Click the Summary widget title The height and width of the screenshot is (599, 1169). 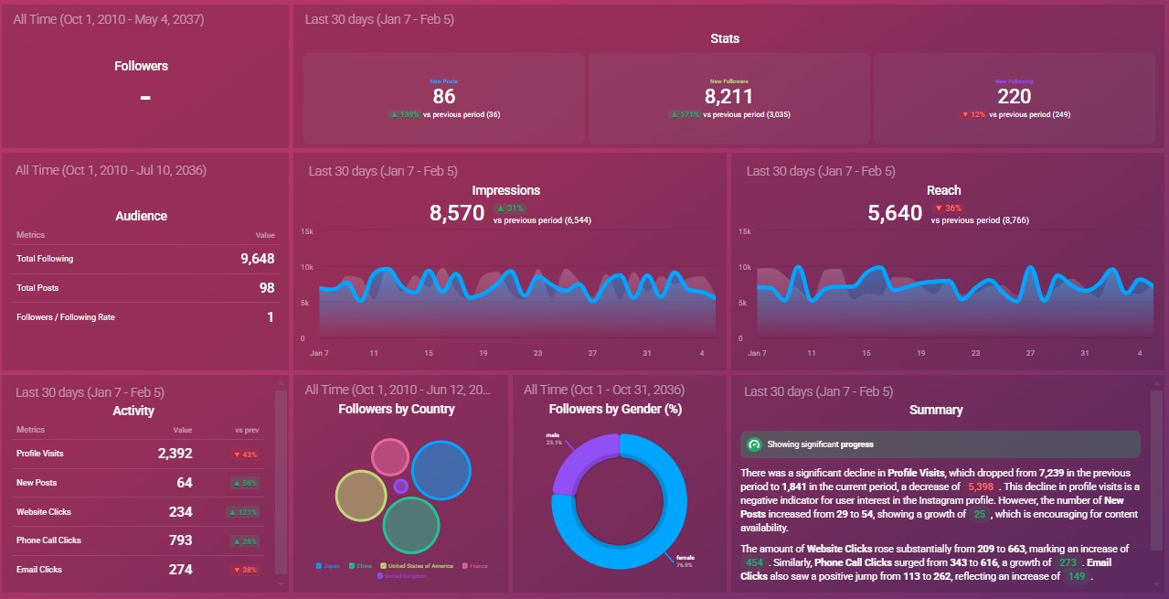pyautogui.click(x=936, y=410)
